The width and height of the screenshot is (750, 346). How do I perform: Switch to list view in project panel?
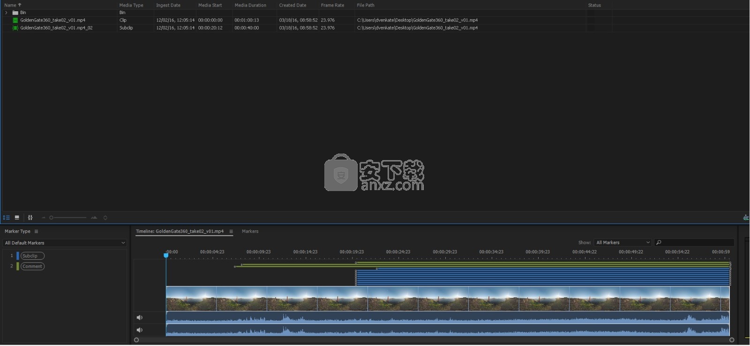[x=7, y=217]
